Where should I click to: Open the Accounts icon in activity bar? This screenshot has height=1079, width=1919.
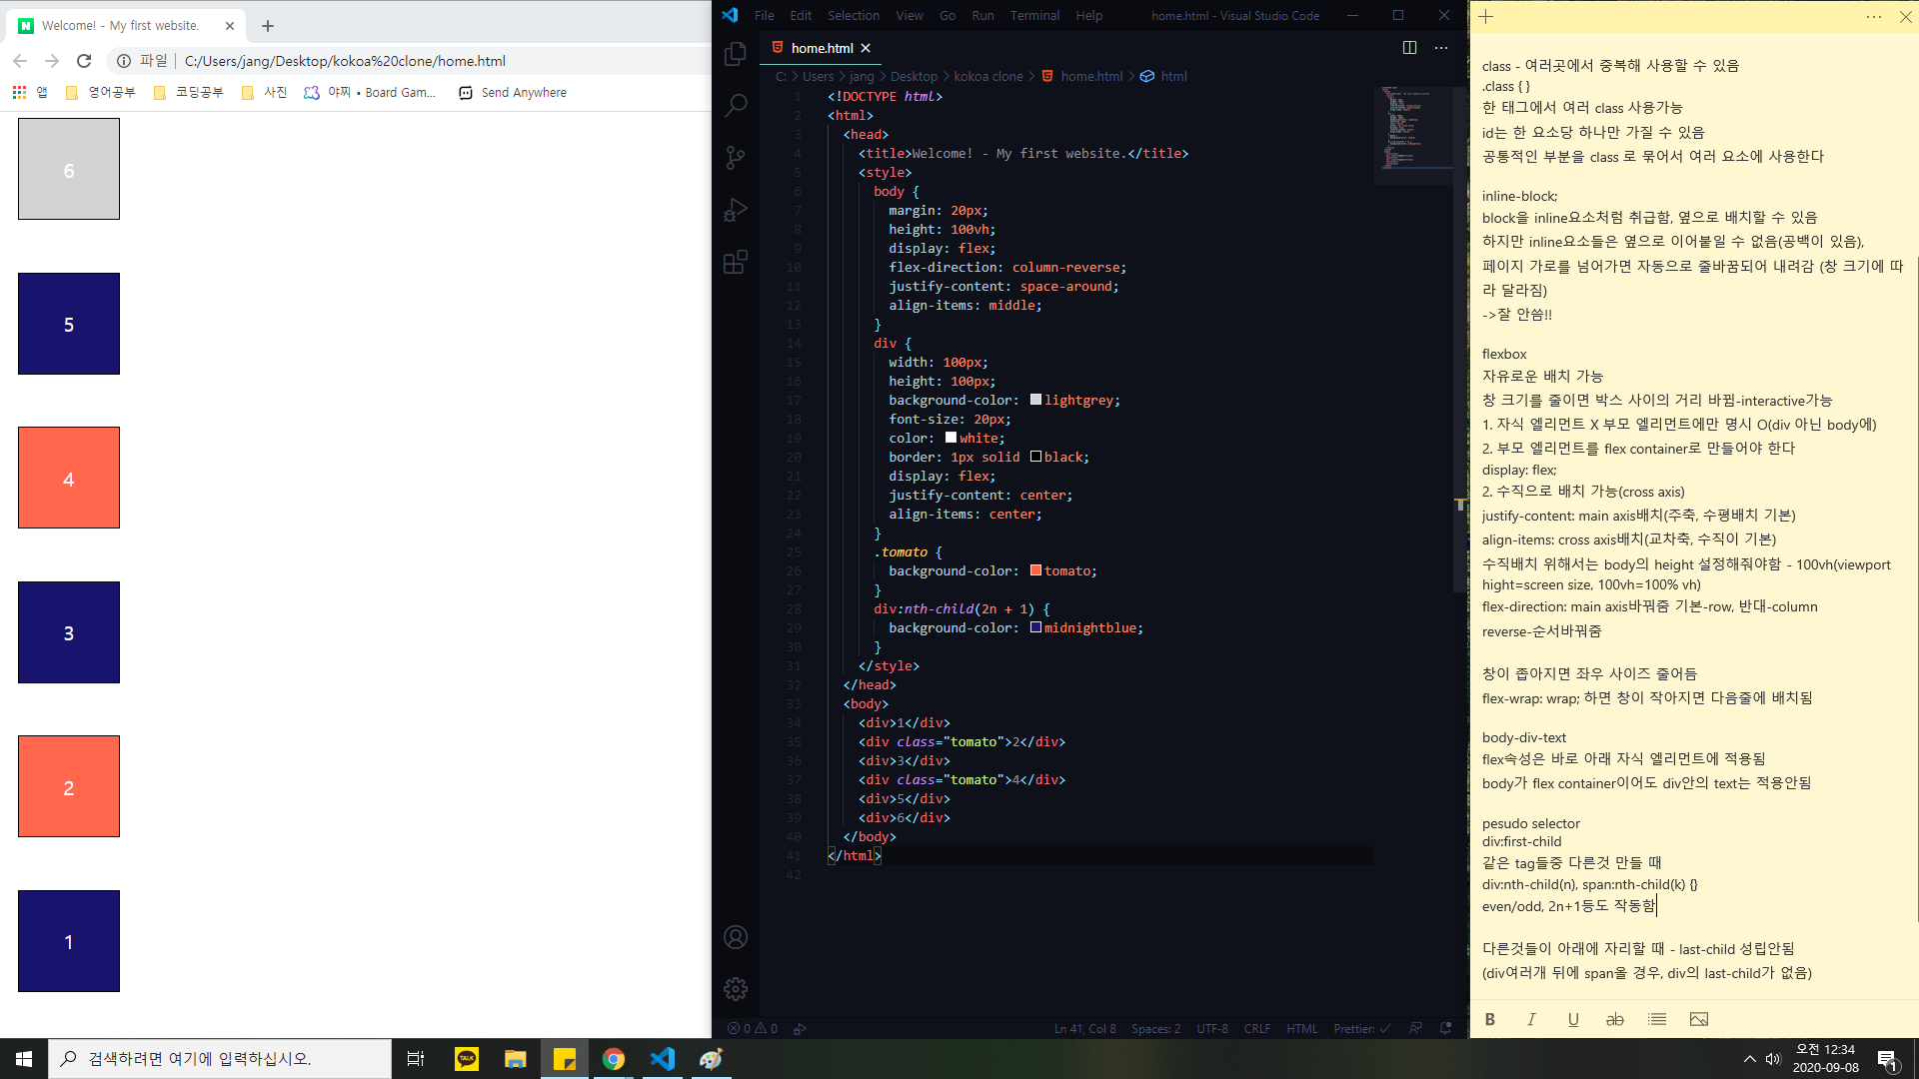pyautogui.click(x=736, y=937)
